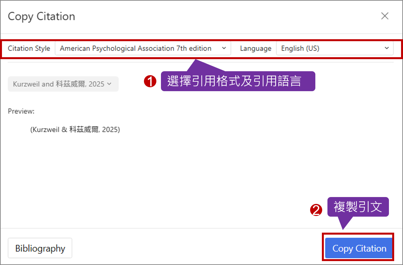Screen dimensions: 403x265
Task: Open the Language dropdown set to English (US)
Action: 334,48
